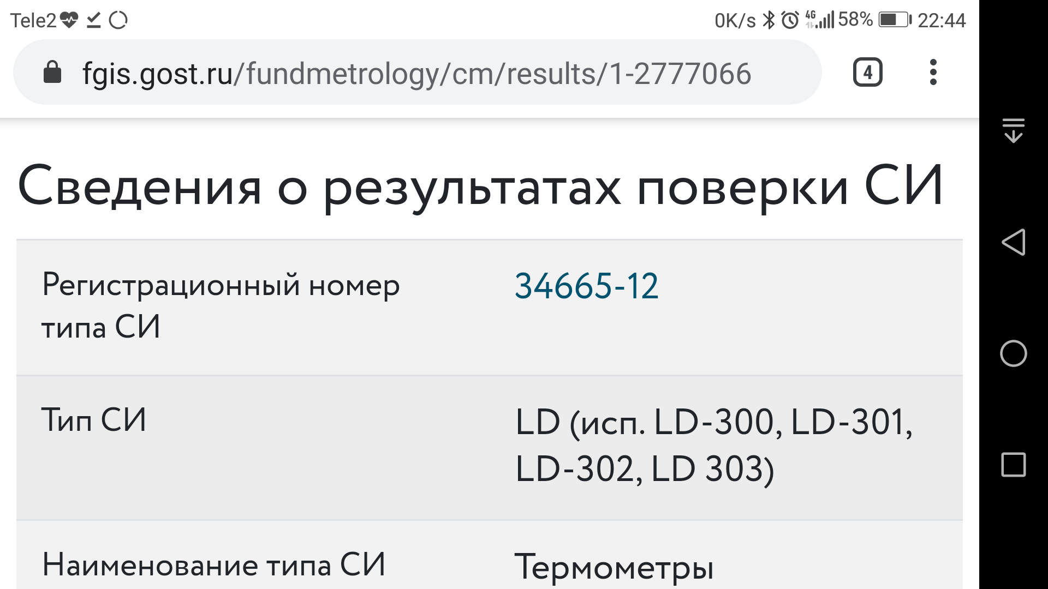Tap the Тип СИ row label
This screenshot has height=589, width=1048.
pos(94,420)
